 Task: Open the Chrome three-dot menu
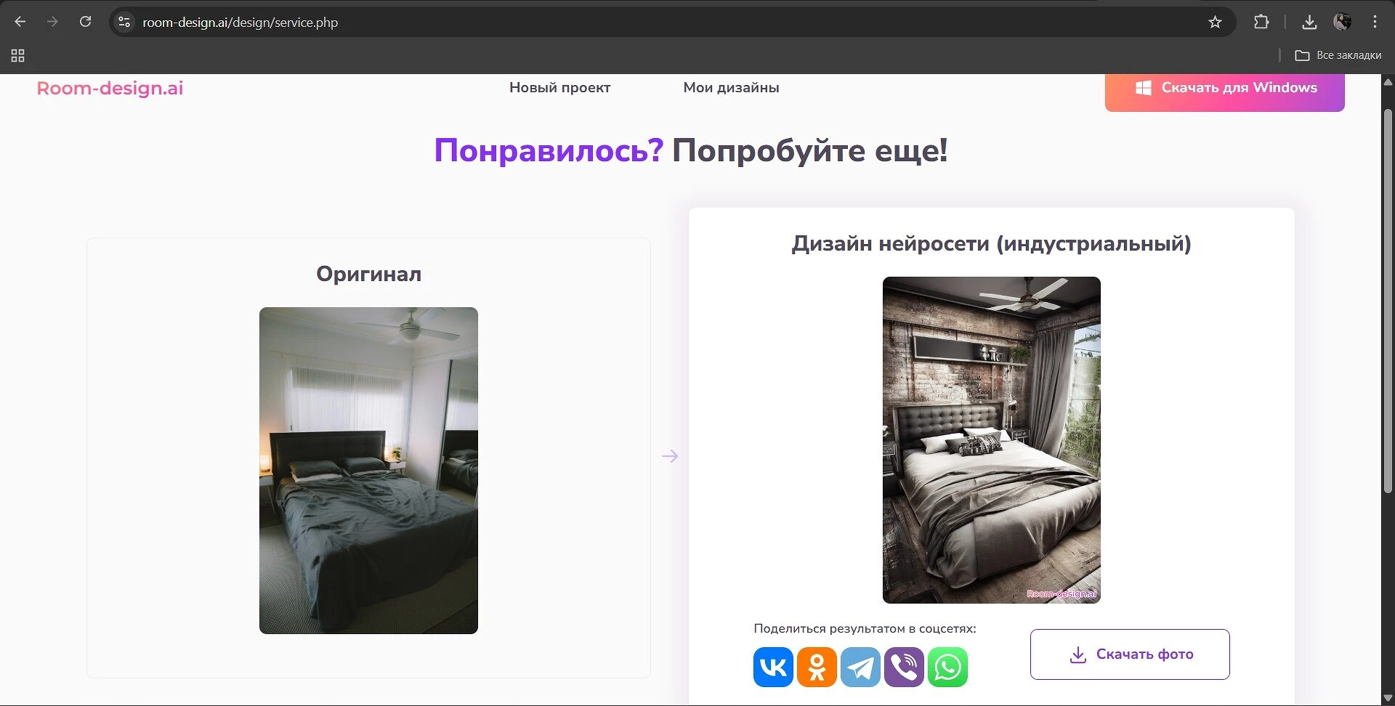point(1375,22)
